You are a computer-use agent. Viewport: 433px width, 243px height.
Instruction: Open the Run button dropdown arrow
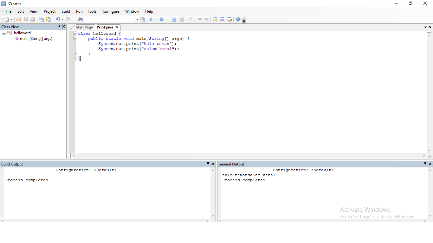(156, 19)
